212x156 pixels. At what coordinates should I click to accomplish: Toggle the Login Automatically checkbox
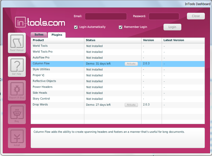76,27
